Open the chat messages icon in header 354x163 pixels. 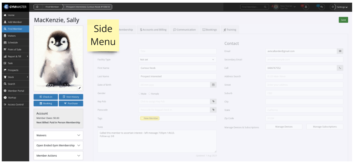tap(321, 7)
